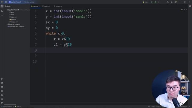Open the Project view mode dropdown
The image size is (192, 108).
[8, 6]
